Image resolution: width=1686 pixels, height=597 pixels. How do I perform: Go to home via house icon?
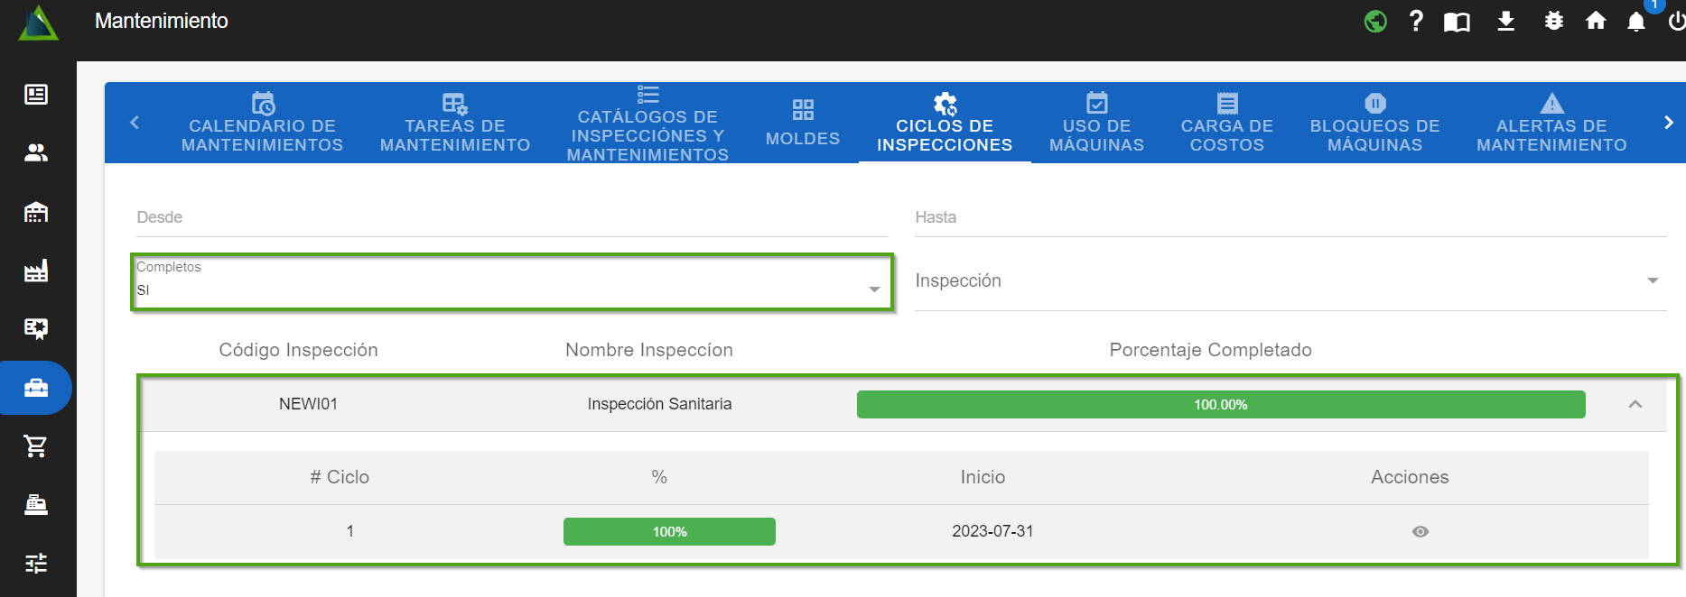coord(1596,21)
